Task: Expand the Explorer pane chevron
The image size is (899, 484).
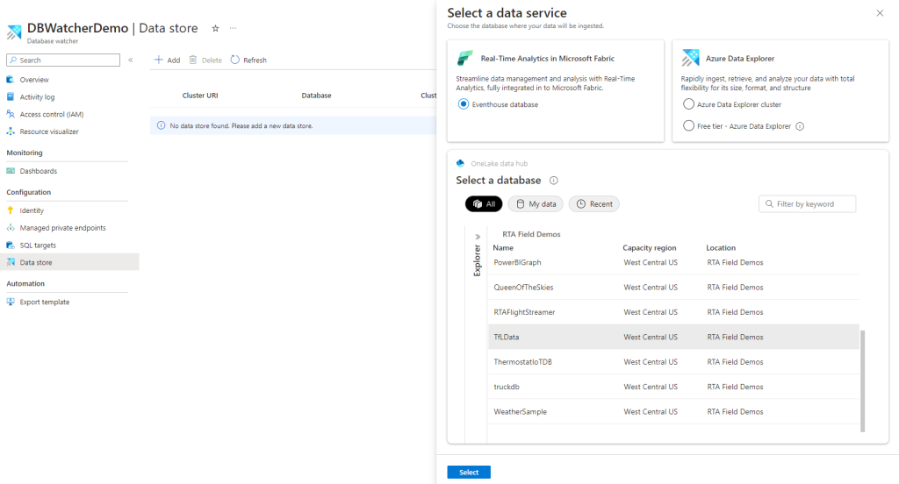Action: click(478, 237)
